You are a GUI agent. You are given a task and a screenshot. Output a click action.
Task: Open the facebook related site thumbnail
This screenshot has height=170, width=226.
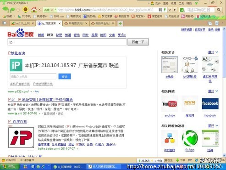click(210, 104)
